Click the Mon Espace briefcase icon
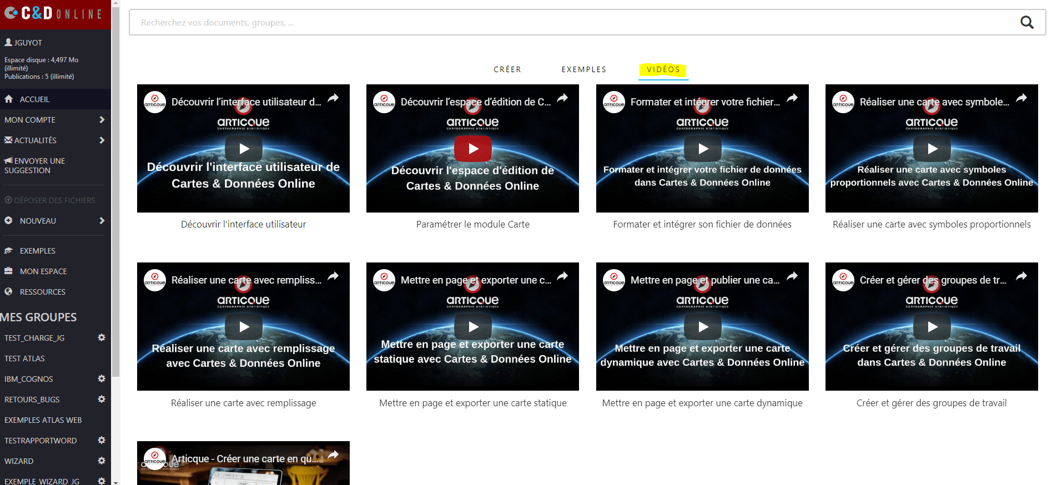This screenshot has width=1052, height=485. click(x=8, y=271)
